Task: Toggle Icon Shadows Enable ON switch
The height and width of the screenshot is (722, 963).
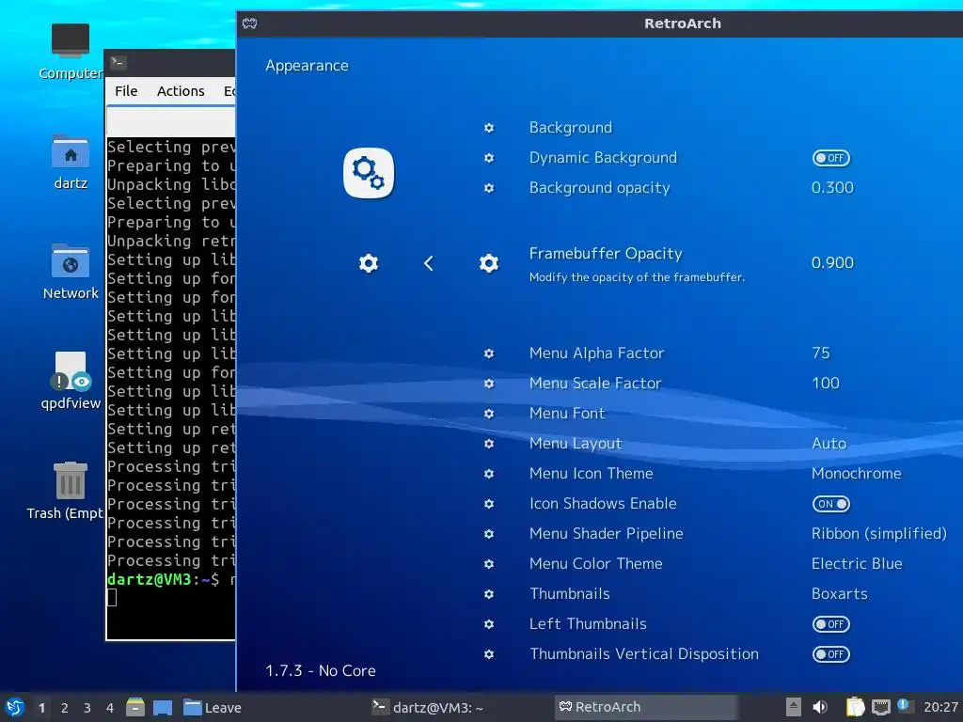Action: 831,504
